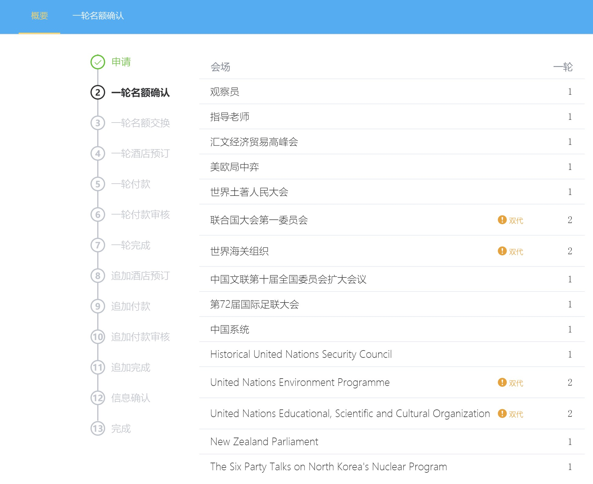Click 双代 label on 联合国大会第一委员会 row
The height and width of the screenshot is (484, 593).
point(516,220)
